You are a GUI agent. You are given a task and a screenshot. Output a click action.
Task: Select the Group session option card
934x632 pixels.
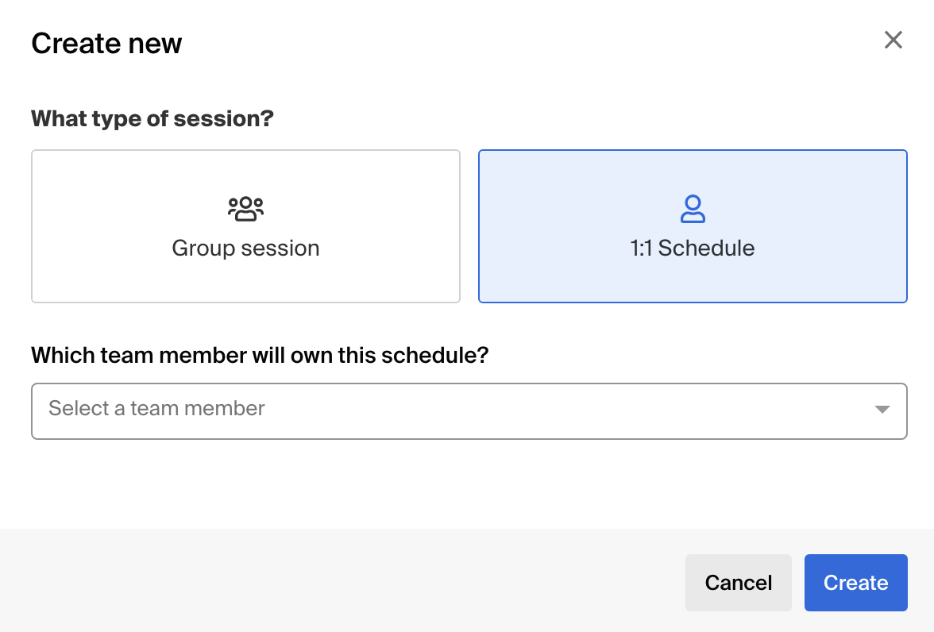(245, 226)
